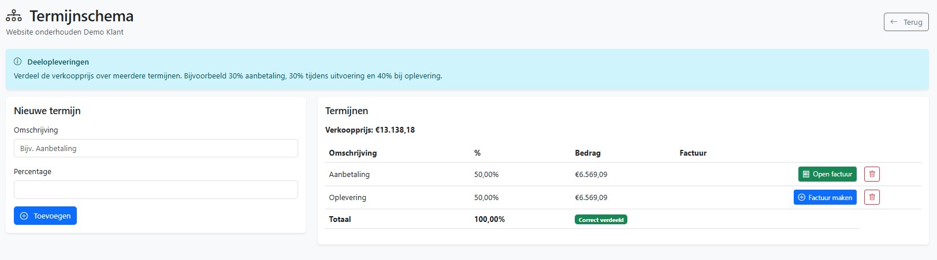Click the Percentage field label

click(32, 171)
